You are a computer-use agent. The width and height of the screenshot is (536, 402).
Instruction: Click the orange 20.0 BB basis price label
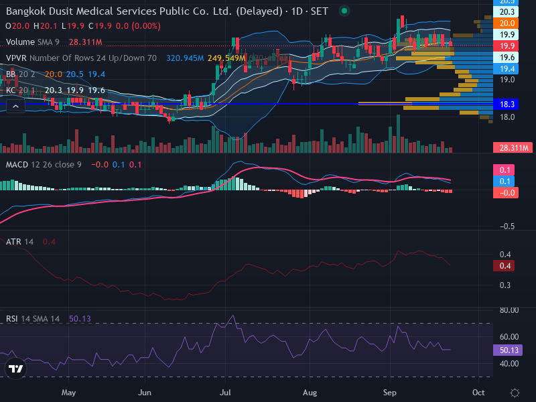[506, 23]
